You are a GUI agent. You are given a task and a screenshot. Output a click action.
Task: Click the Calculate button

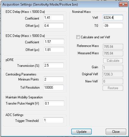113,61
